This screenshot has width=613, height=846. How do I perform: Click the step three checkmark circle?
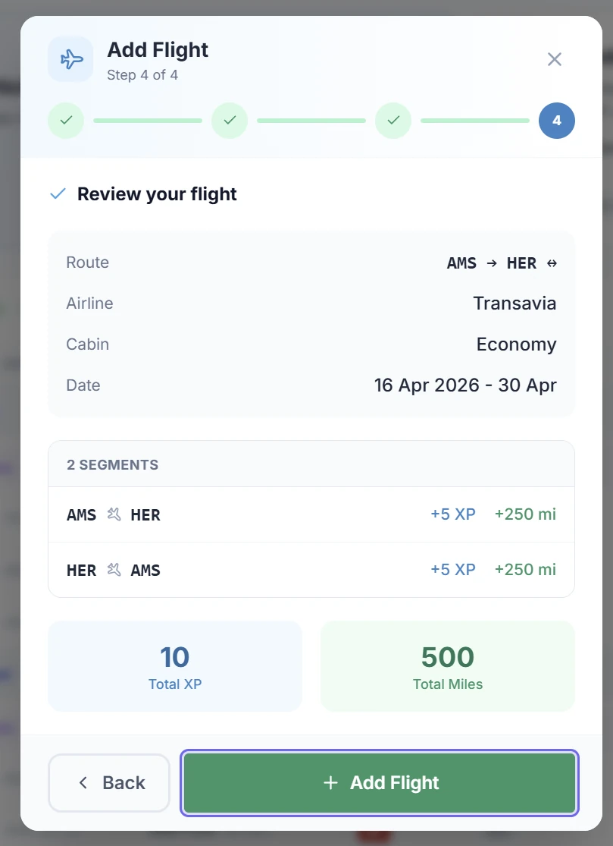tap(393, 120)
